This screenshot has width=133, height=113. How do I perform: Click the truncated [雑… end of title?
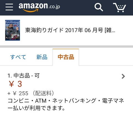click(x=110, y=30)
